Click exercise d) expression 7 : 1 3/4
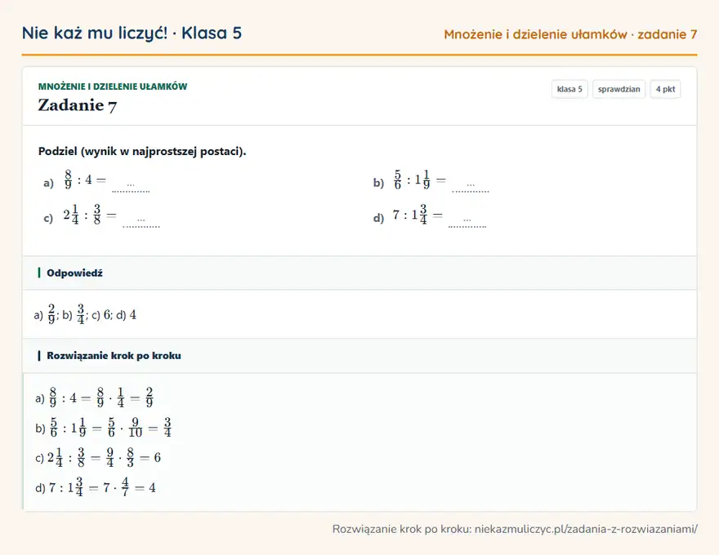 pos(418,215)
